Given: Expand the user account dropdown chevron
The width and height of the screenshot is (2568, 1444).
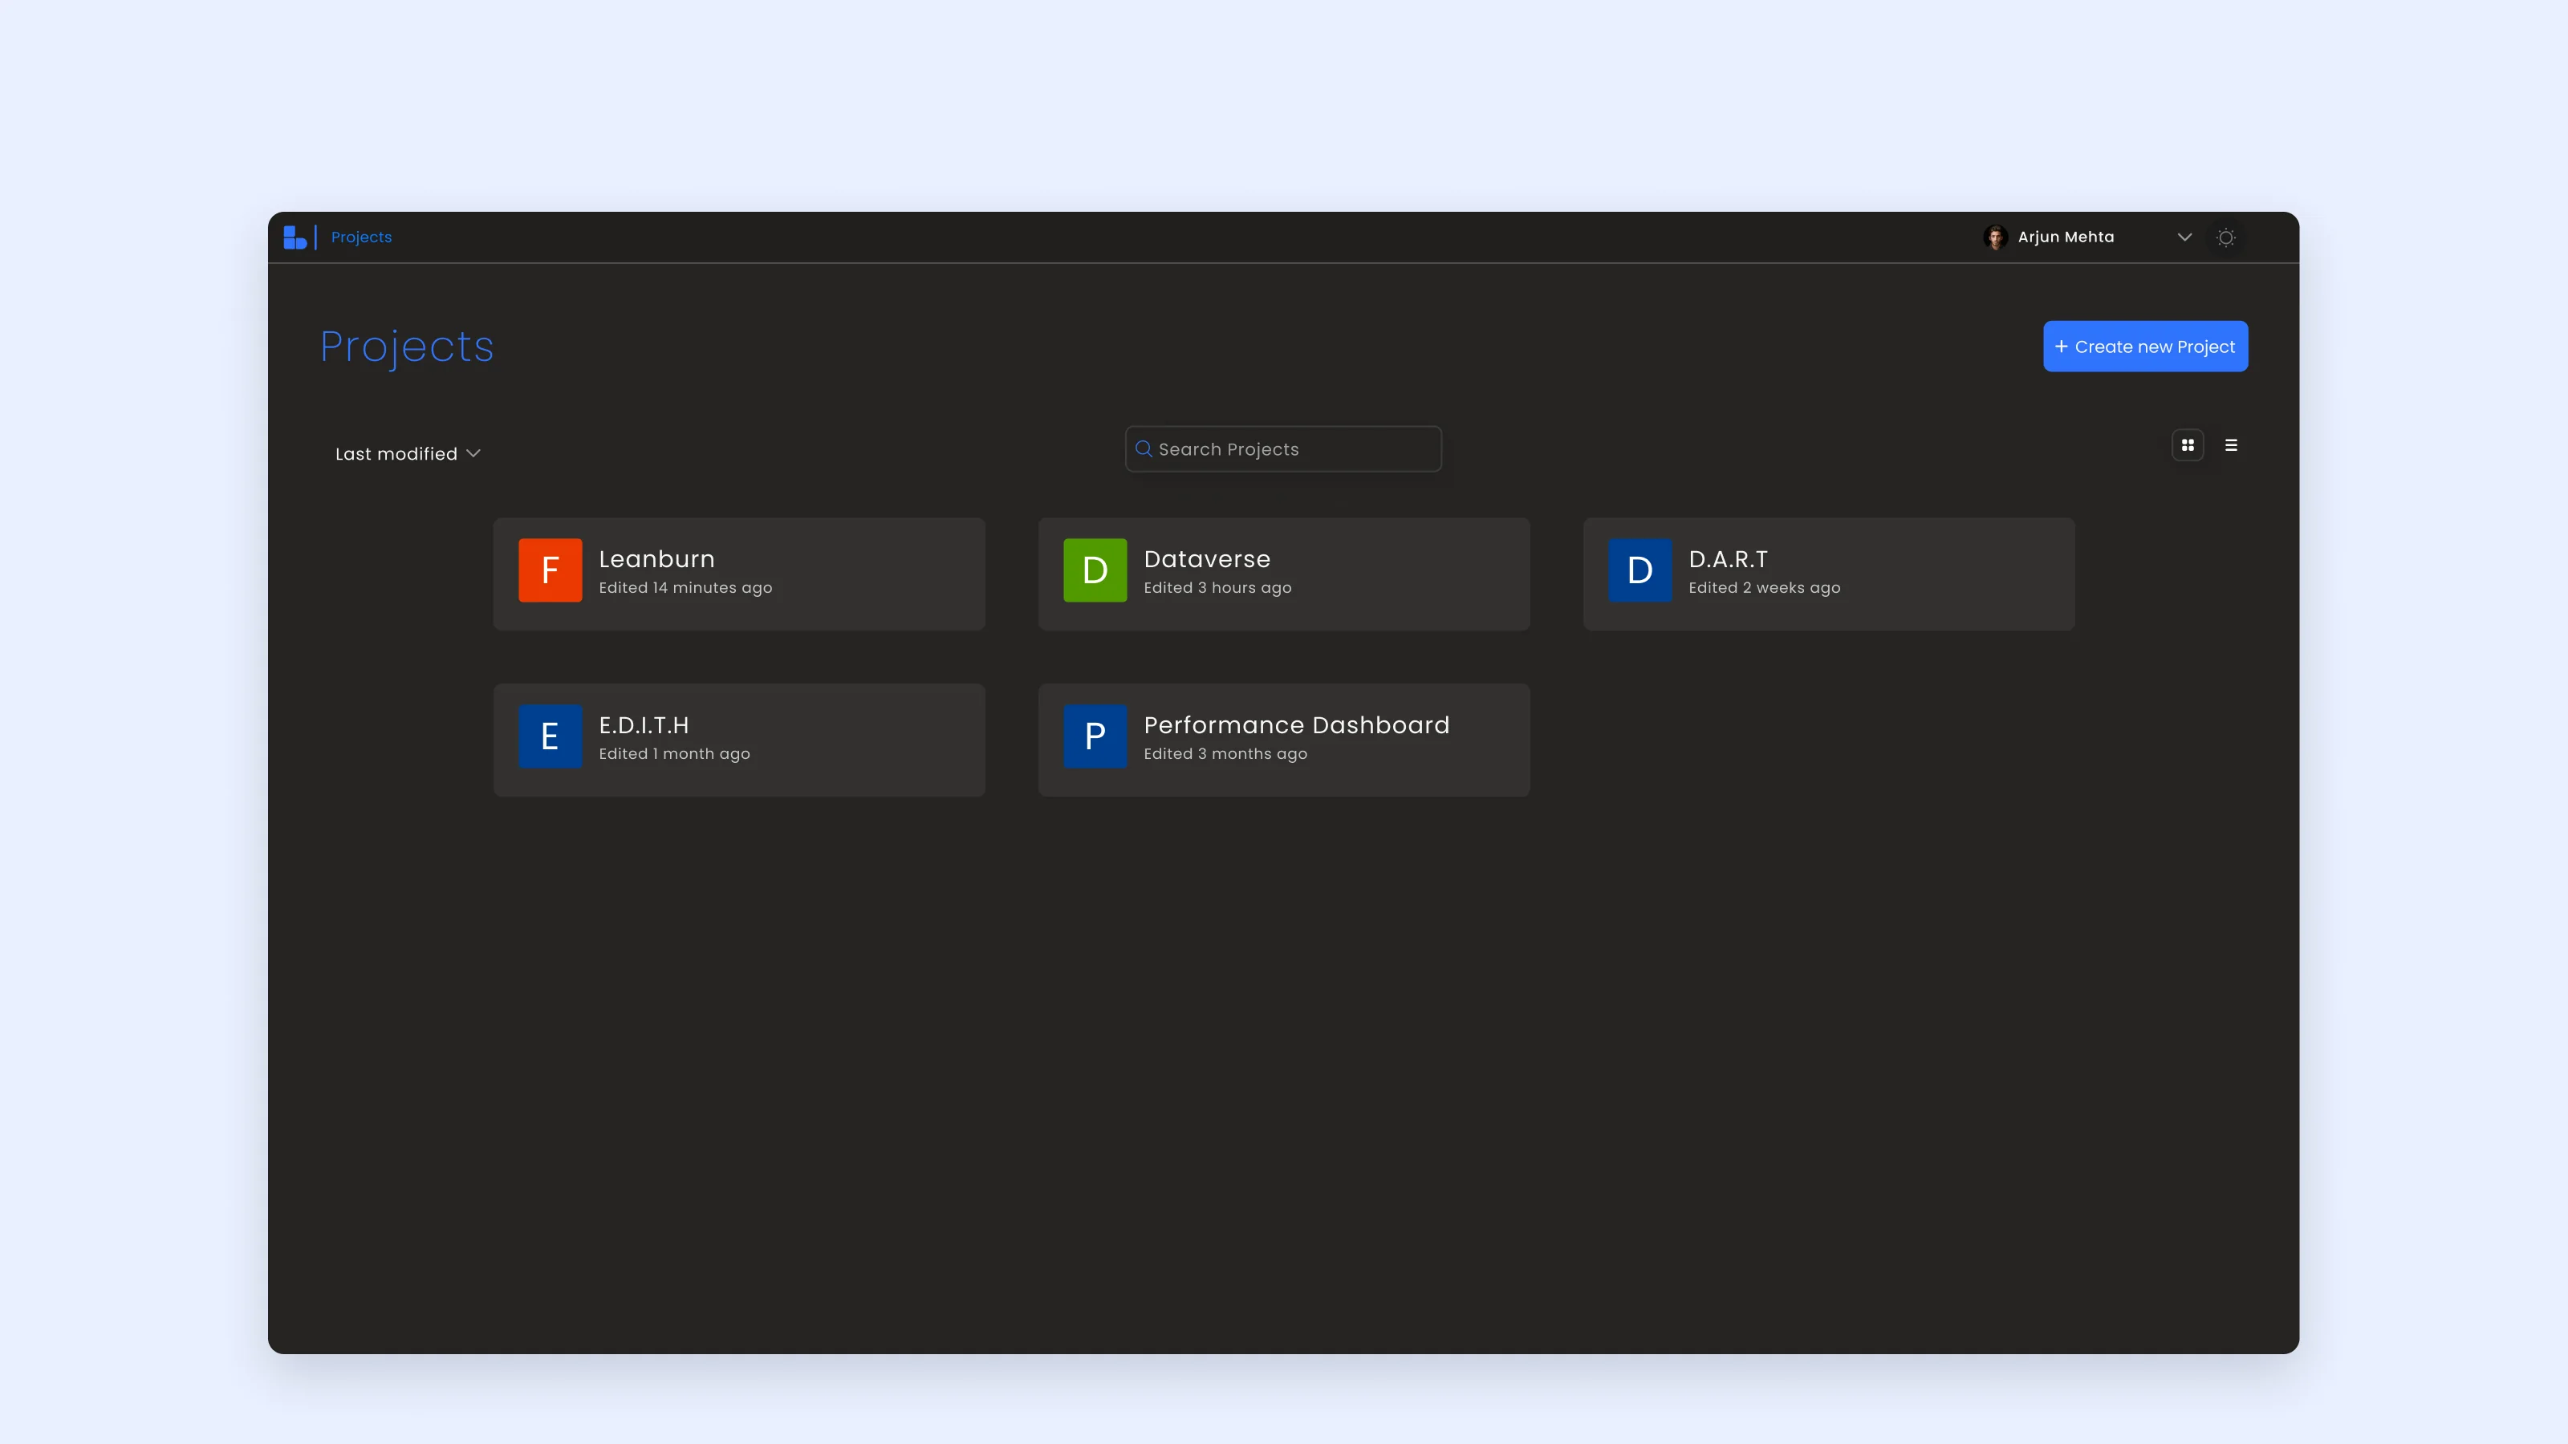Looking at the screenshot, I should (x=2184, y=237).
